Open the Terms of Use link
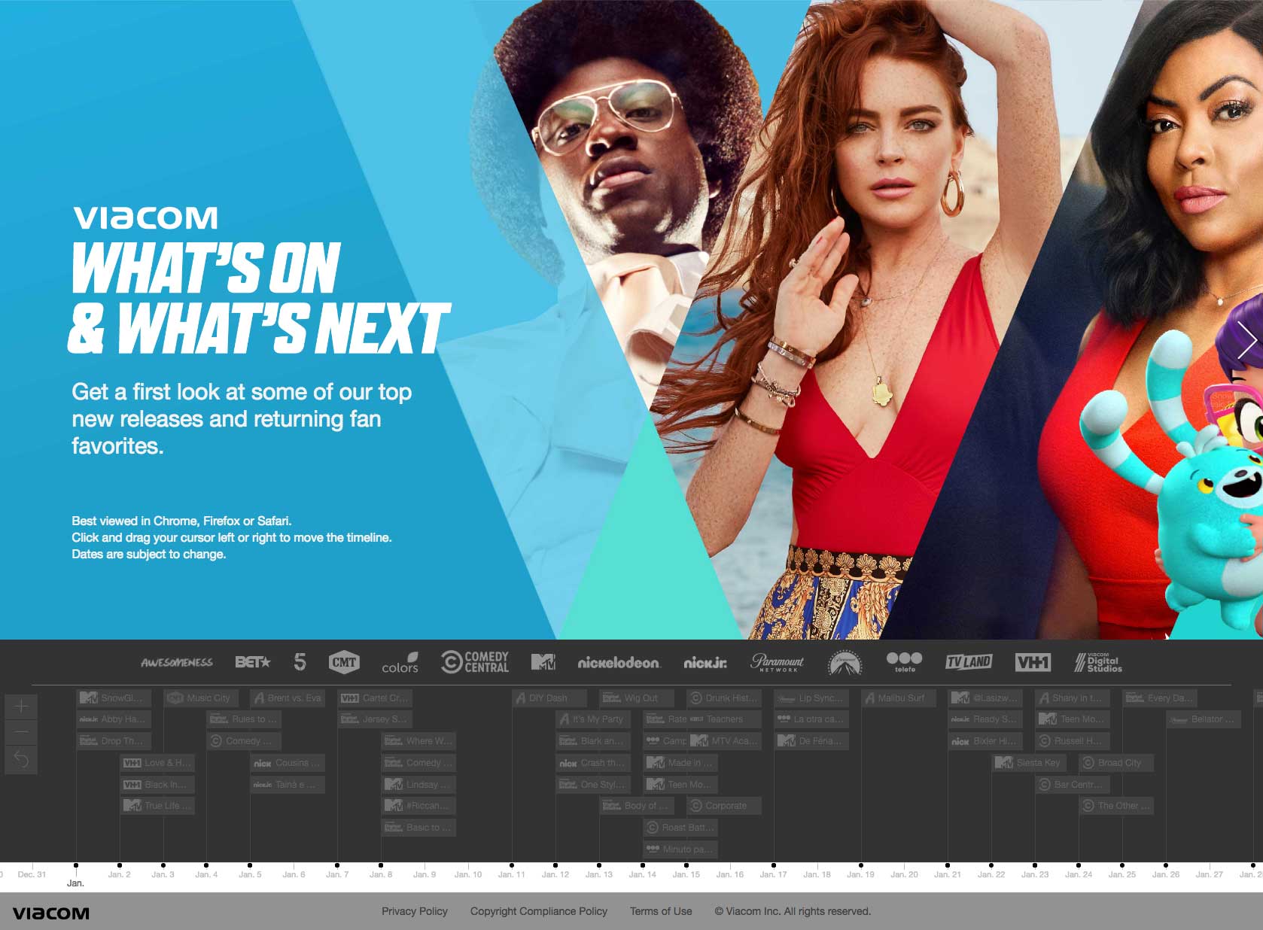 coord(661,911)
